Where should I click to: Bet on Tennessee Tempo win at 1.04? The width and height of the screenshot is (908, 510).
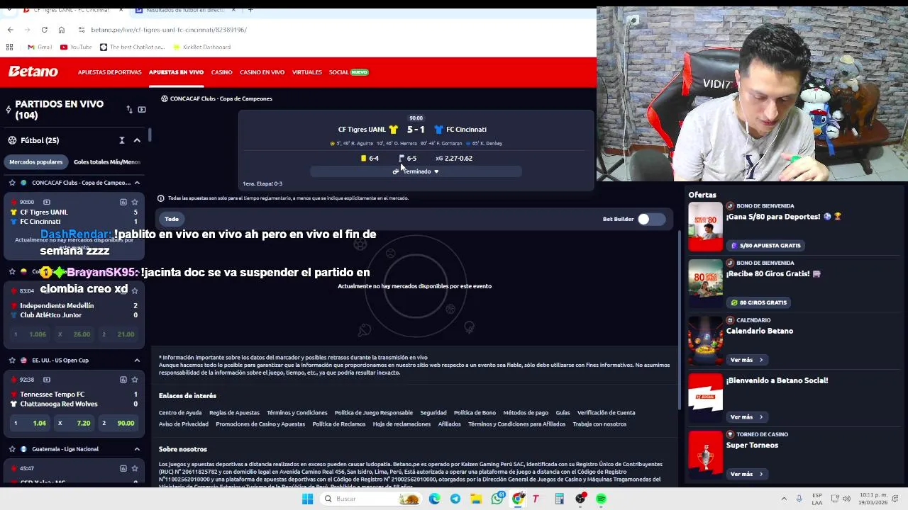point(30,423)
